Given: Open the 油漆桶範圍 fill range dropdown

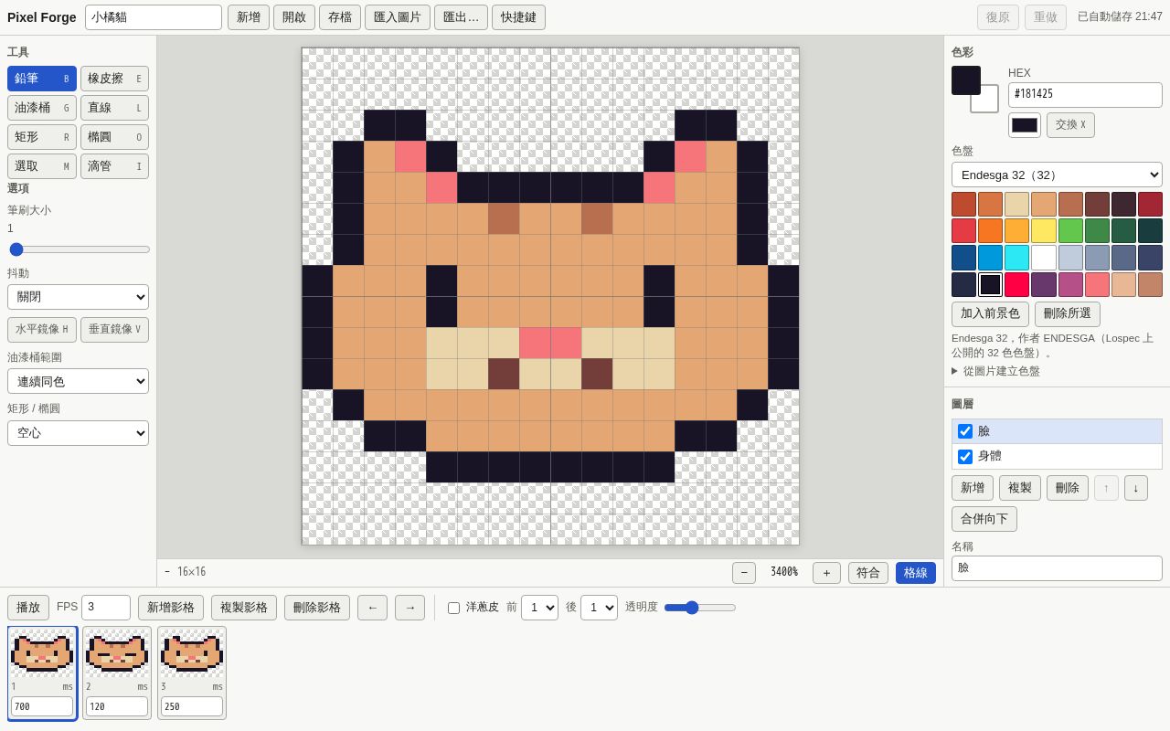Looking at the screenshot, I should click(78, 381).
